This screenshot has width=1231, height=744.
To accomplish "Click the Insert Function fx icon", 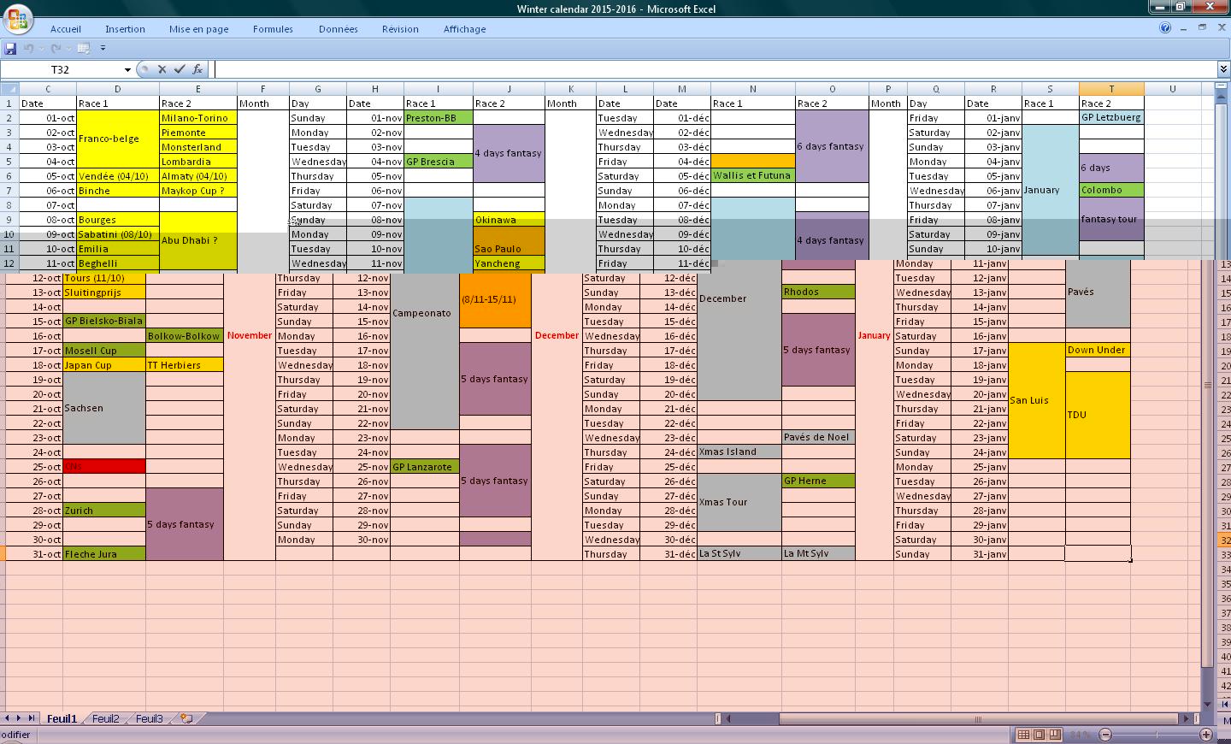I will [197, 69].
